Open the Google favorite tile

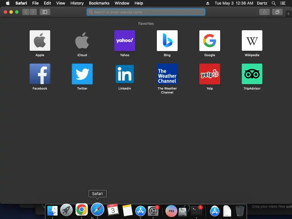coord(210,40)
